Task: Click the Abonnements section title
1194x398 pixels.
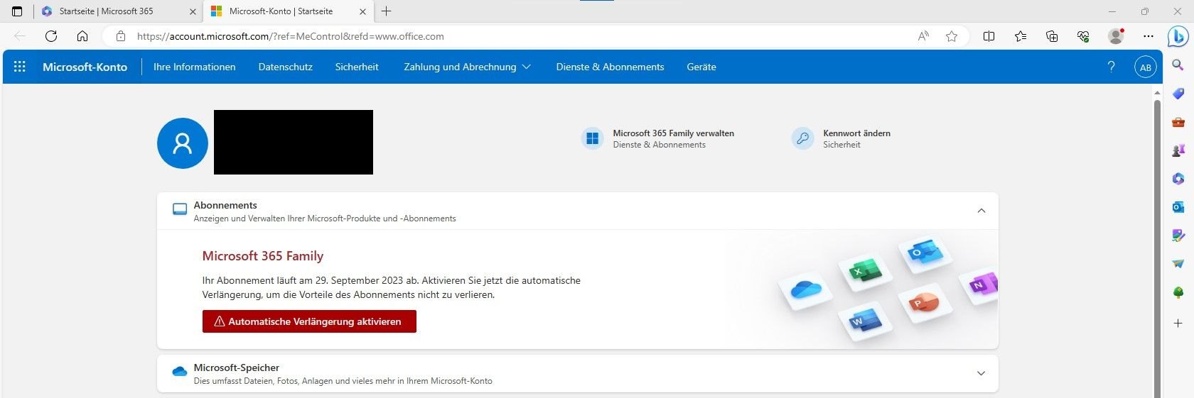Action: pyautogui.click(x=225, y=205)
